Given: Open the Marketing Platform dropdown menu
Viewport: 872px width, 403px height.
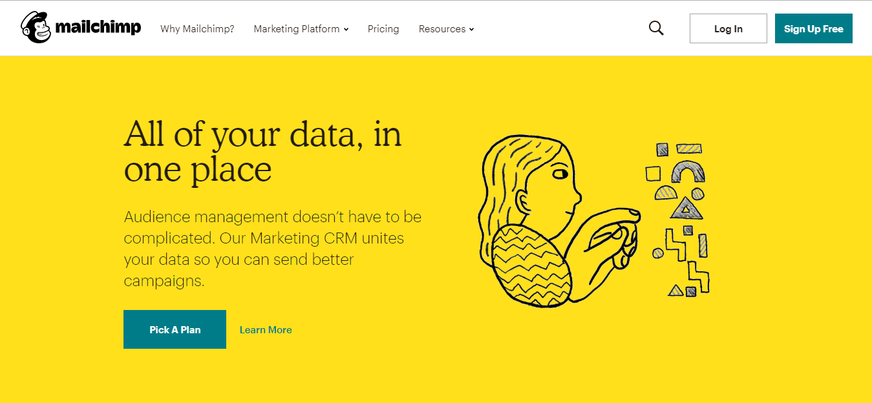Looking at the screenshot, I should pos(297,29).
